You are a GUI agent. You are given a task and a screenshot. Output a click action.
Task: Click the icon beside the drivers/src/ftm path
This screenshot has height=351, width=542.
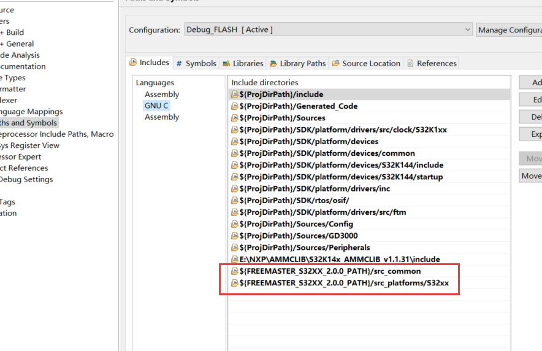pos(234,212)
